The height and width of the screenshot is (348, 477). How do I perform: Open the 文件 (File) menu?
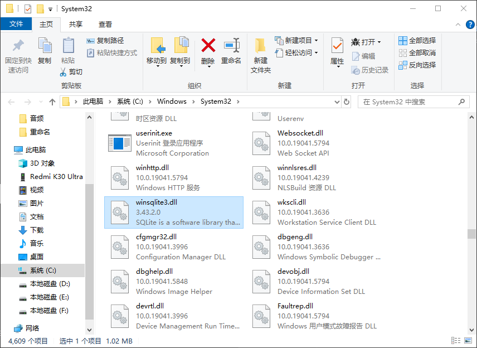tap(17, 25)
